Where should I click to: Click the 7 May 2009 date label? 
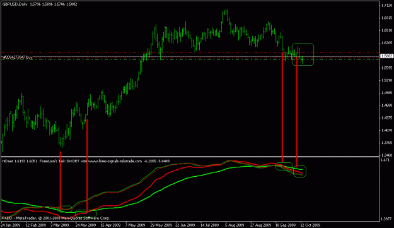(x=136, y=225)
